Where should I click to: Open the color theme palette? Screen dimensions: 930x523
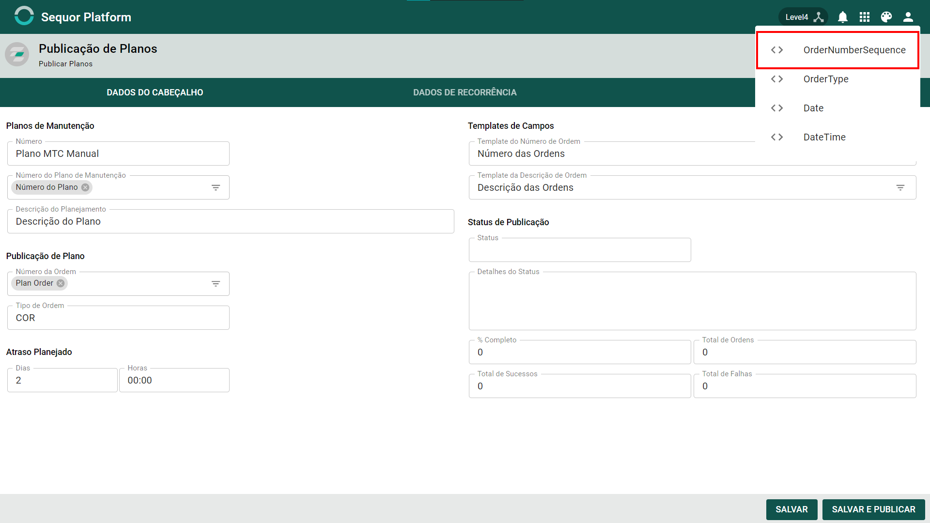886,17
